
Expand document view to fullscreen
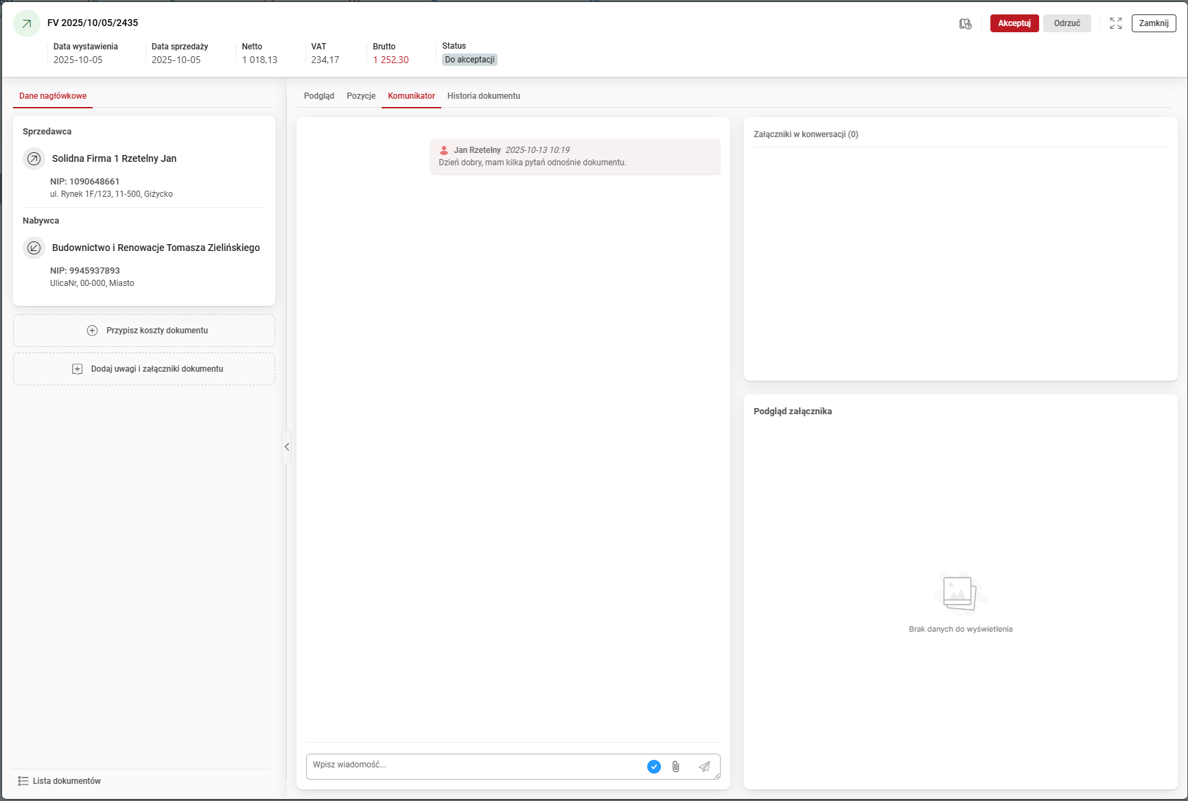tap(1115, 23)
